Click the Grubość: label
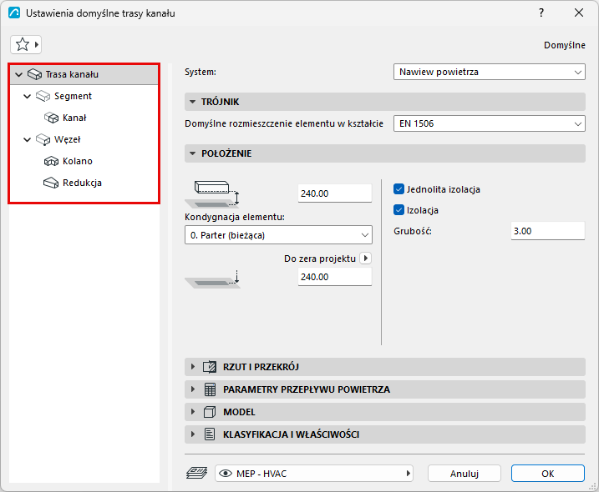The width and height of the screenshot is (599, 492). coord(413,231)
